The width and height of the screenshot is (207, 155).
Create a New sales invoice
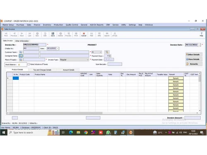pyautogui.click(x=37, y=34)
